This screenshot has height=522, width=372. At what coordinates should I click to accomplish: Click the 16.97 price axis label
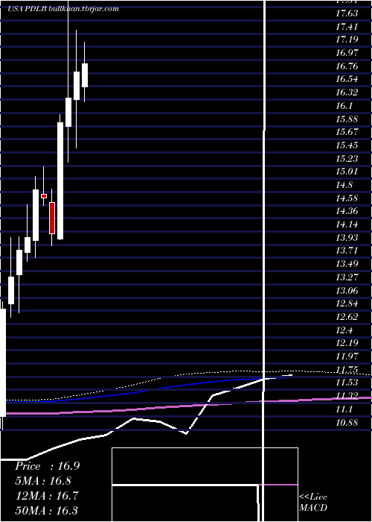(347, 53)
